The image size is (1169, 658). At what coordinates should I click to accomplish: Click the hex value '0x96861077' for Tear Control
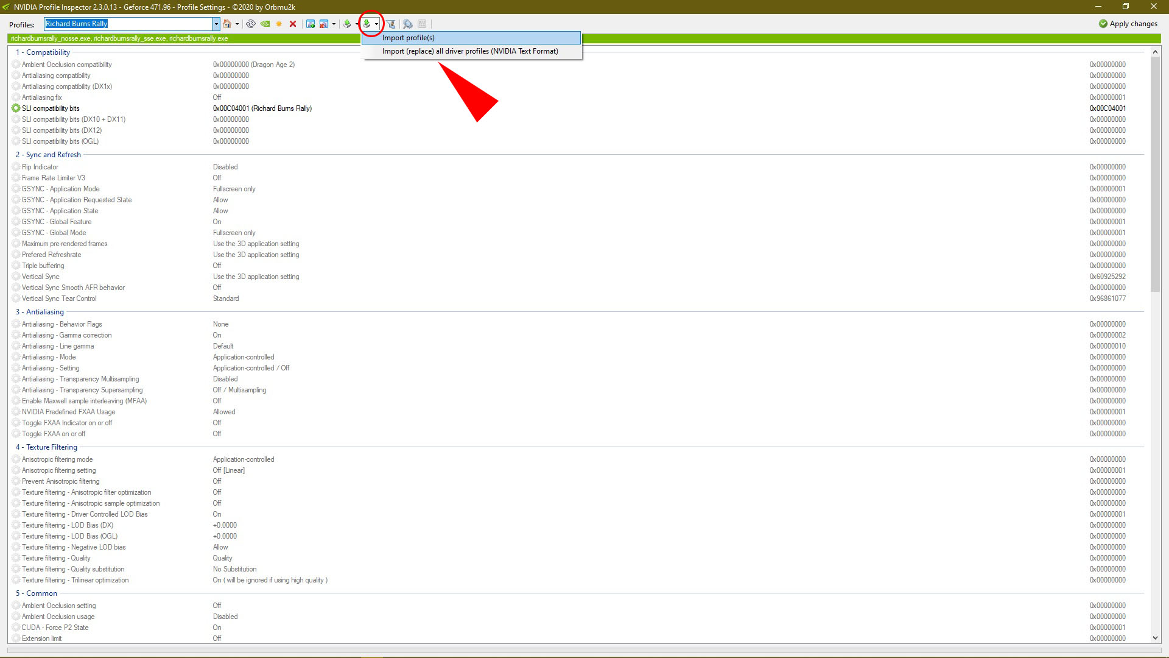[1108, 299]
